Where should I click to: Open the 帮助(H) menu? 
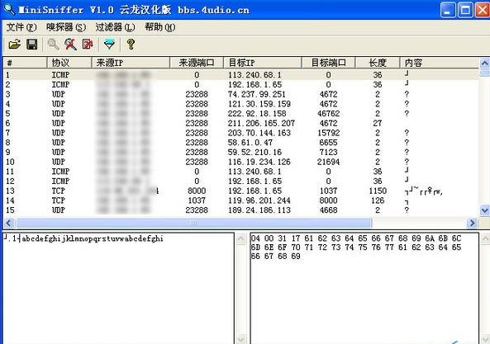[x=159, y=27]
